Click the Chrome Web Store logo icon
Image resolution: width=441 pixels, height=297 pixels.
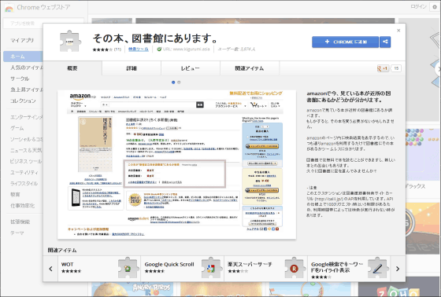click(9, 8)
